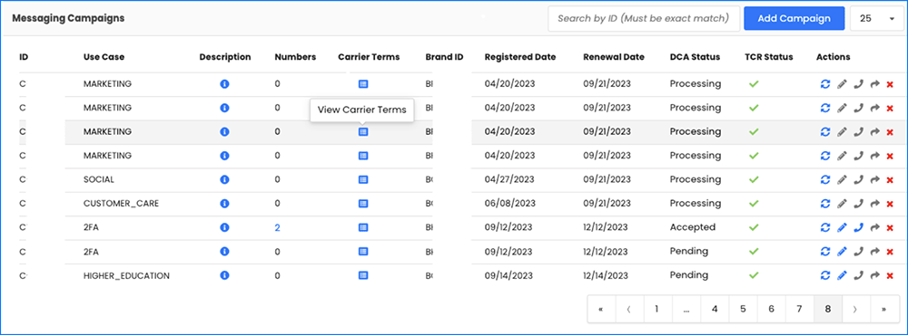This screenshot has width=908, height=335.
Task: Open description info for SOCIAL campaign
Action: 224,179
